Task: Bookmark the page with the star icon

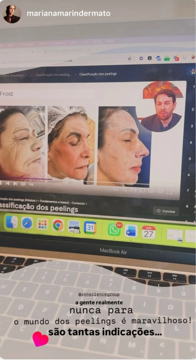Action: (130, 59)
